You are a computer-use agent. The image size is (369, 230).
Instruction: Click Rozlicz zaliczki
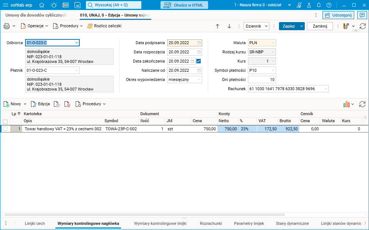coord(104,26)
